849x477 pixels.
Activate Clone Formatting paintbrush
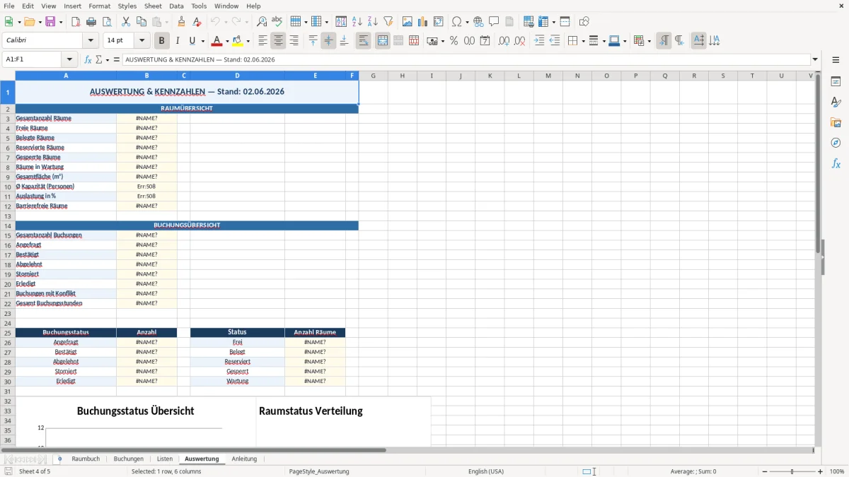click(182, 22)
